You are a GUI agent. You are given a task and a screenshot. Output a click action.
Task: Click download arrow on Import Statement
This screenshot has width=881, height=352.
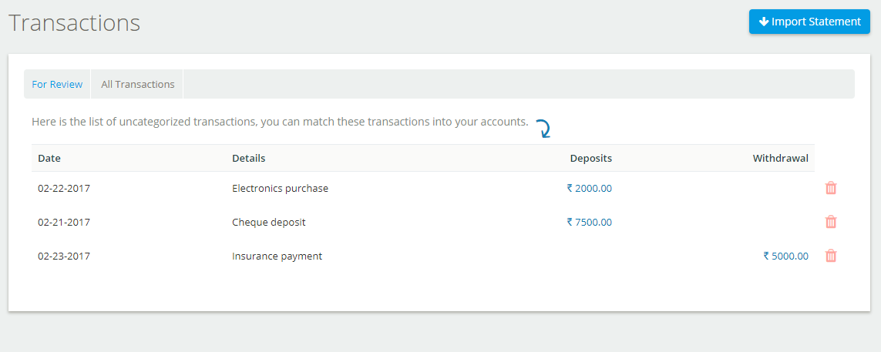click(x=764, y=22)
